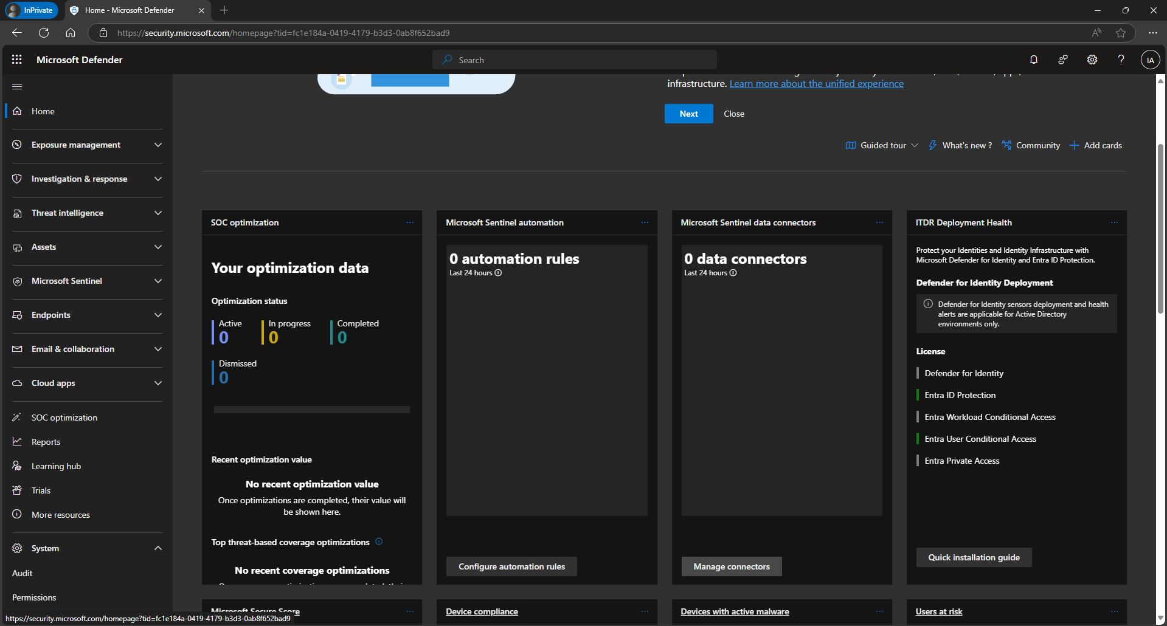Click Manage connectors button
The height and width of the screenshot is (626, 1167).
pos(732,566)
